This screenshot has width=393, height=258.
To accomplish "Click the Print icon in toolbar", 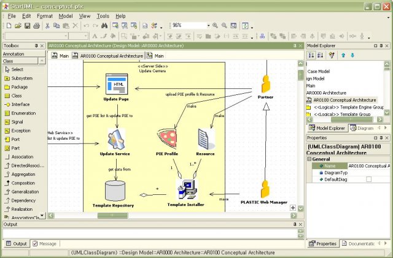I will (37, 26).
